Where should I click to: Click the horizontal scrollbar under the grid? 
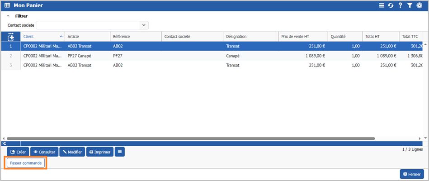(x=190, y=138)
